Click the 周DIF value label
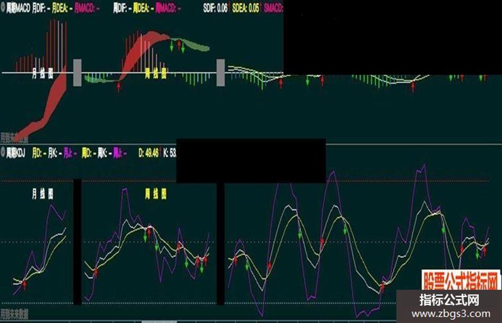The width and height of the screenshot is (502, 323). [x=122, y=8]
